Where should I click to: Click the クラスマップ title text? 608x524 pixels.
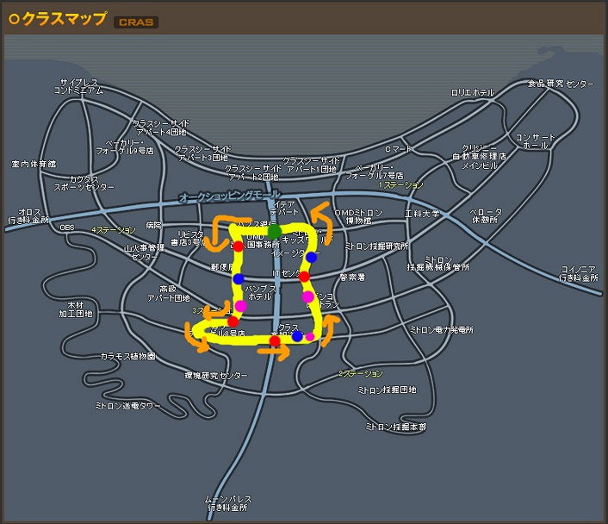pos(64,19)
